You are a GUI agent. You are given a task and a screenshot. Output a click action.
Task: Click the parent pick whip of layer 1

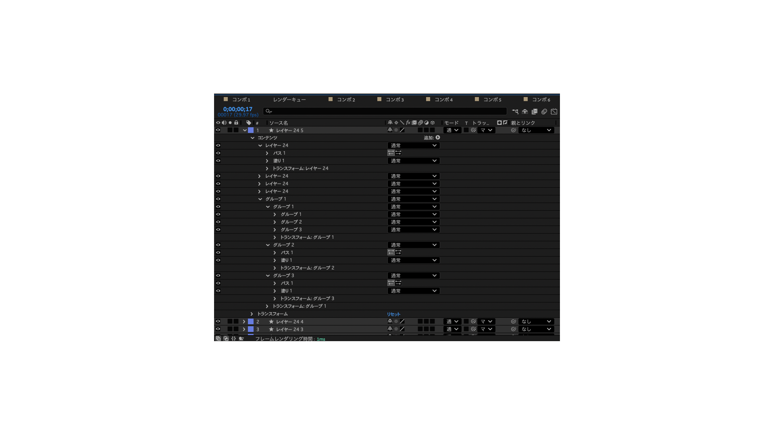point(513,130)
